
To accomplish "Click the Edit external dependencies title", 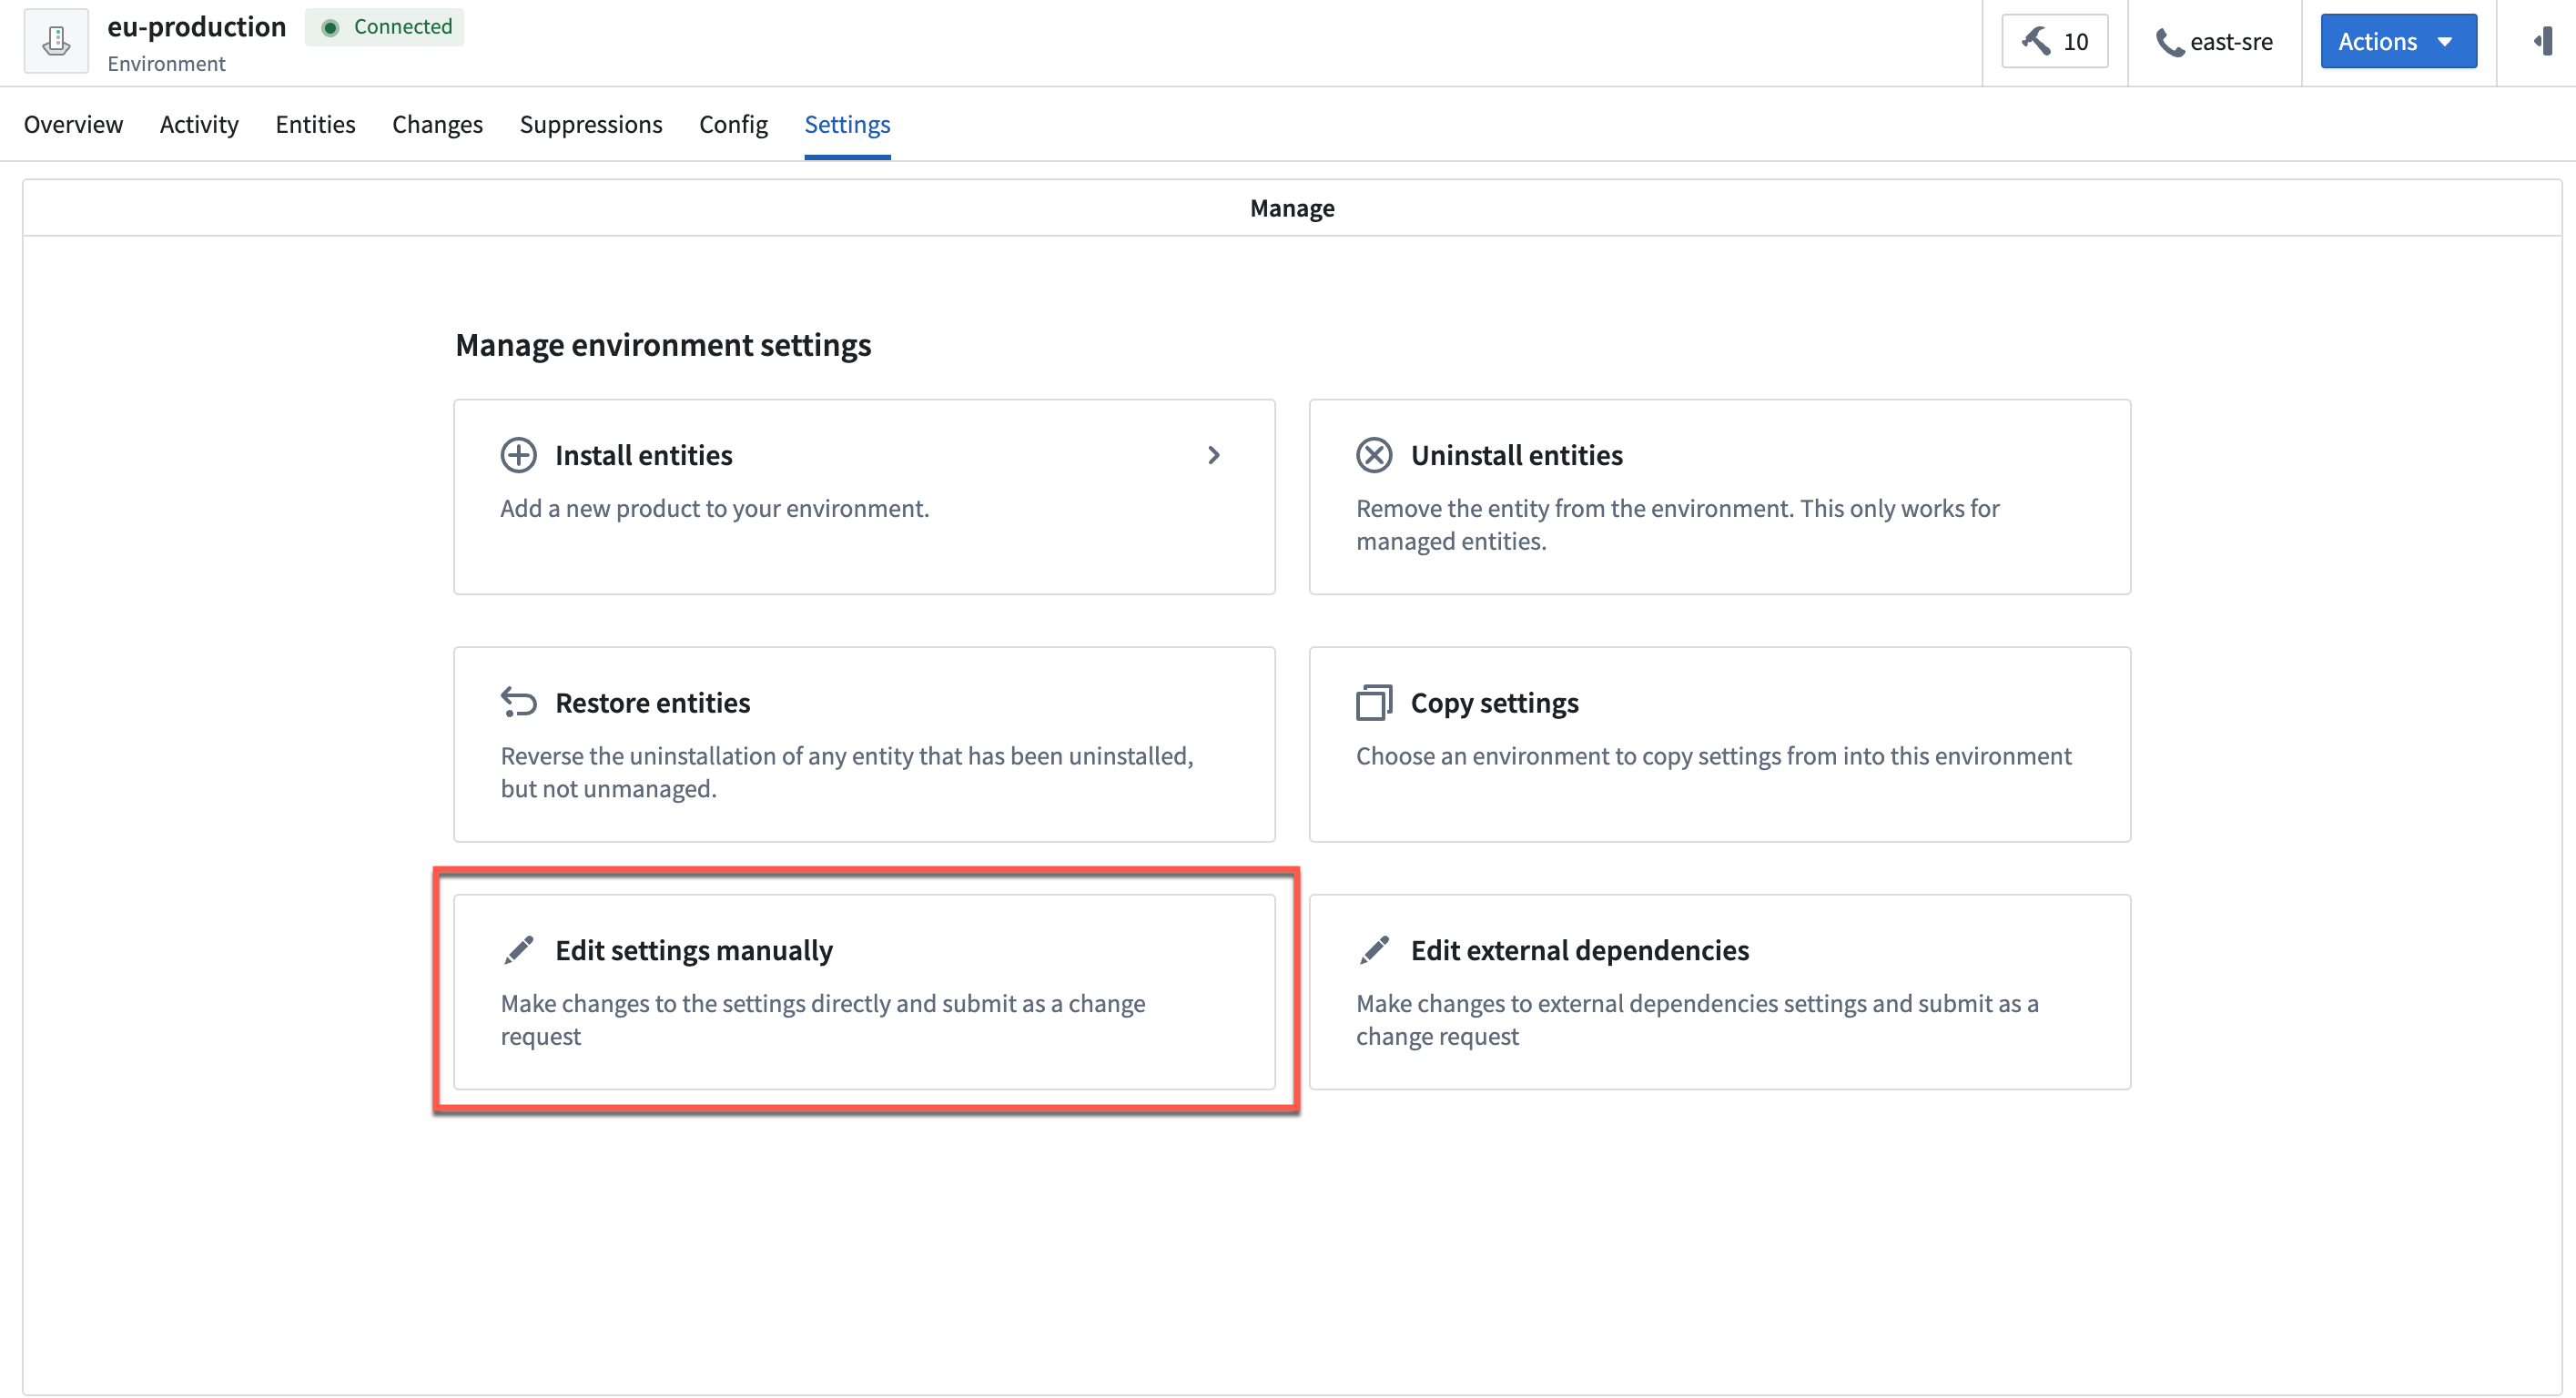I will coord(1580,950).
